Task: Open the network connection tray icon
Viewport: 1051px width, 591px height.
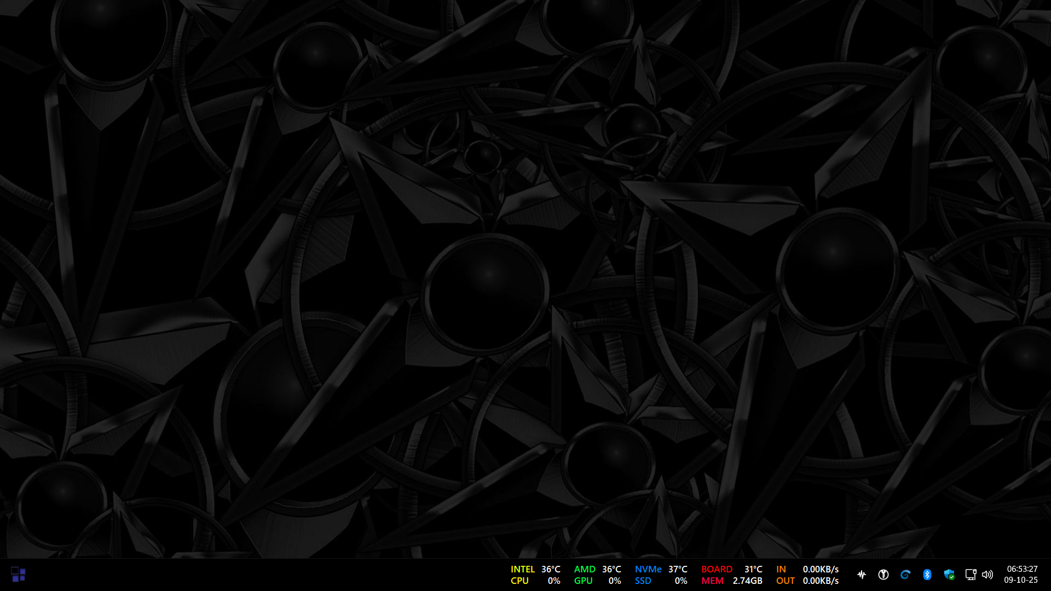Action: pyautogui.click(x=970, y=575)
